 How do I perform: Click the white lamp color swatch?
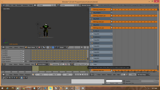(114, 81)
